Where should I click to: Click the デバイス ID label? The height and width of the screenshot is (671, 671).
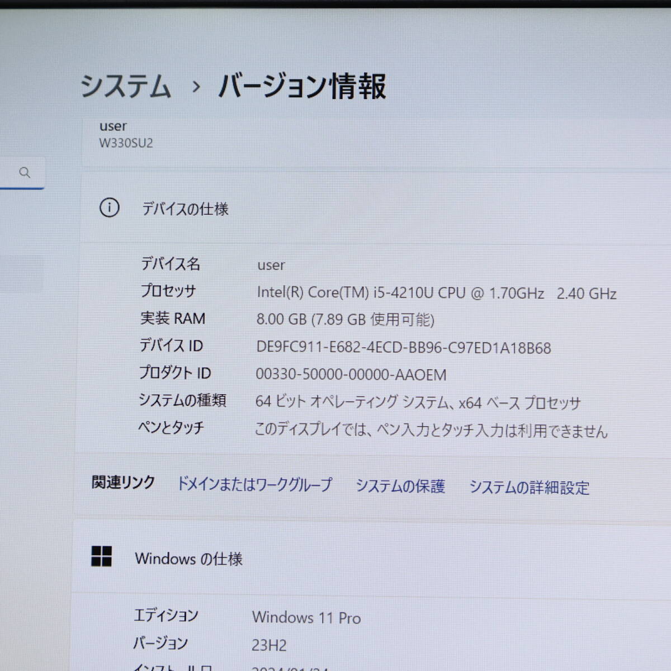coord(171,346)
